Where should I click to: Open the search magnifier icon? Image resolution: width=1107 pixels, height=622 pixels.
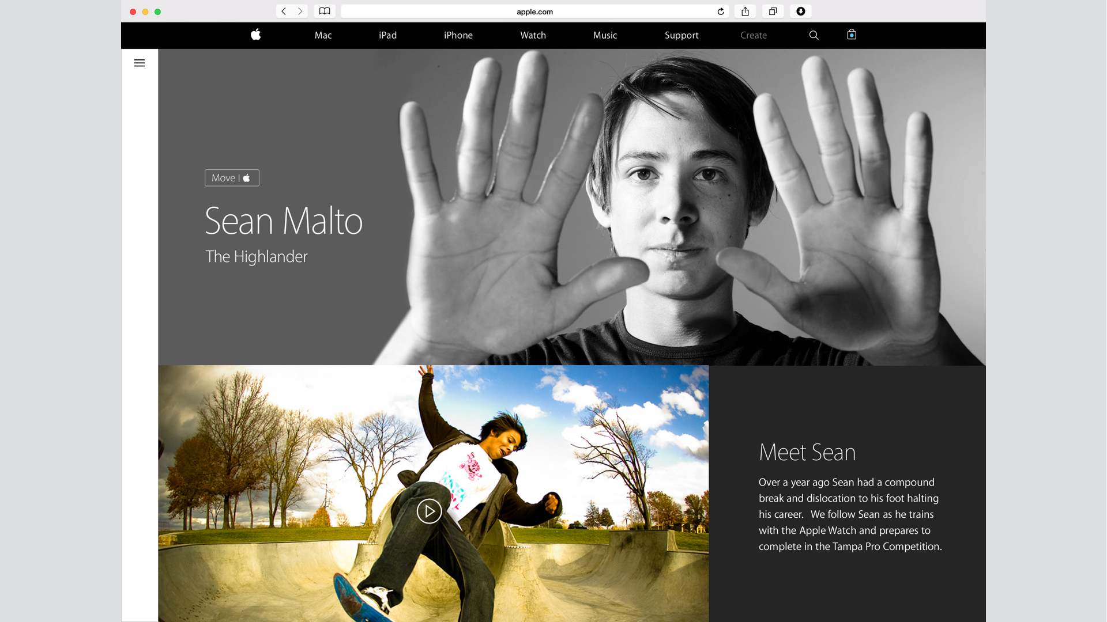pos(814,35)
